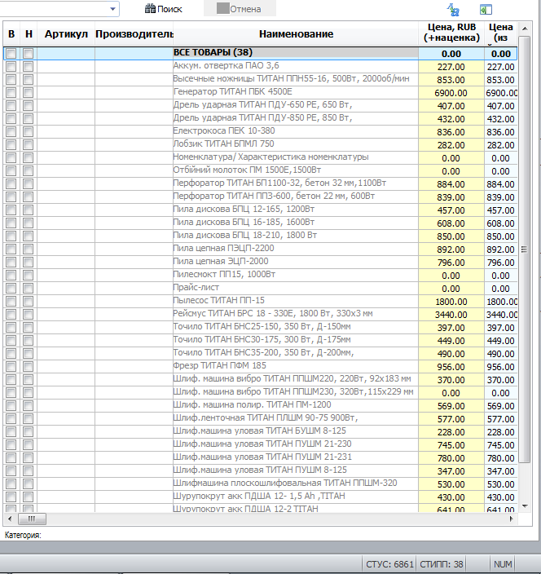Check the В box for Прайс-лист row
Viewport: 541px width, 574px height.
[x=11, y=289]
